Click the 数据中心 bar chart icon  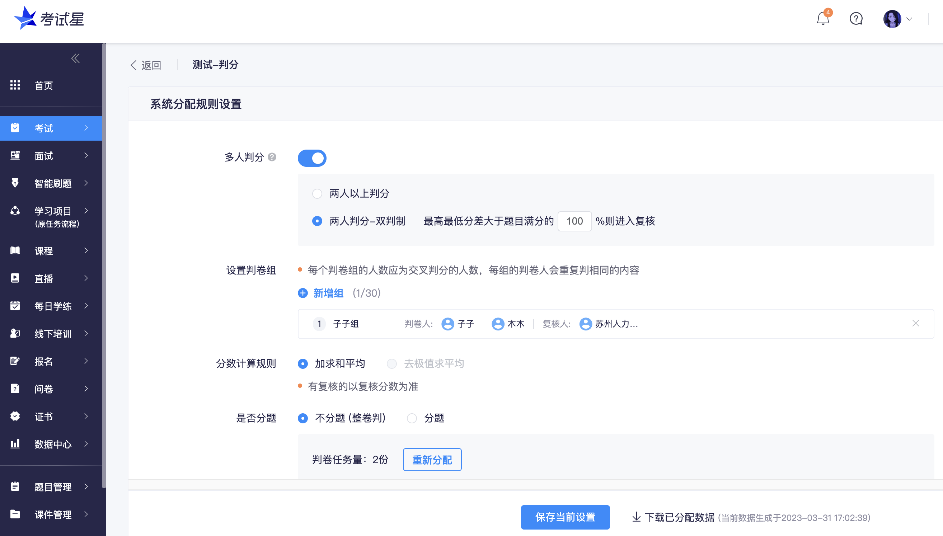(x=15, y=443)
